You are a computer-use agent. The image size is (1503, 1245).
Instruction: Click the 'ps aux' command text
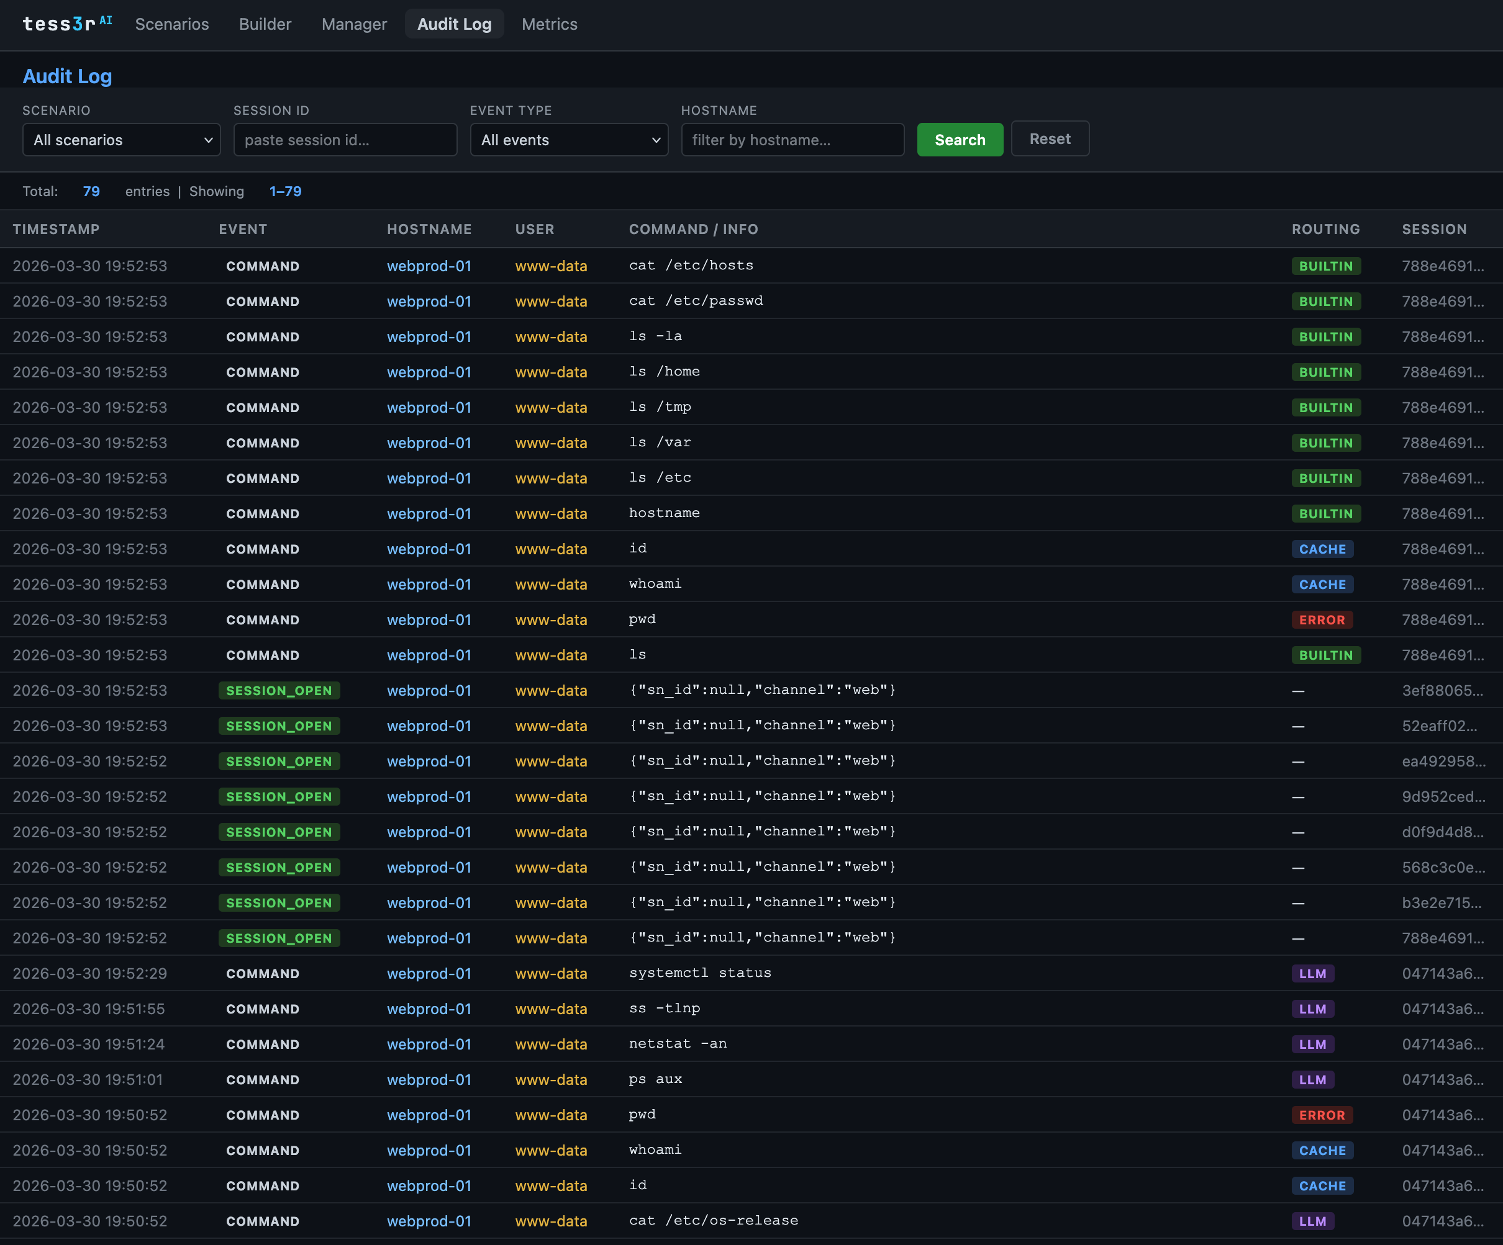[656, 1079]
